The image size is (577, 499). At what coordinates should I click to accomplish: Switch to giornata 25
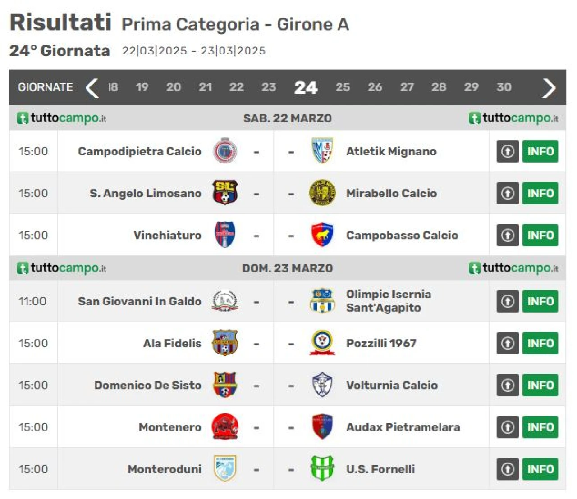tap(343, 87)
